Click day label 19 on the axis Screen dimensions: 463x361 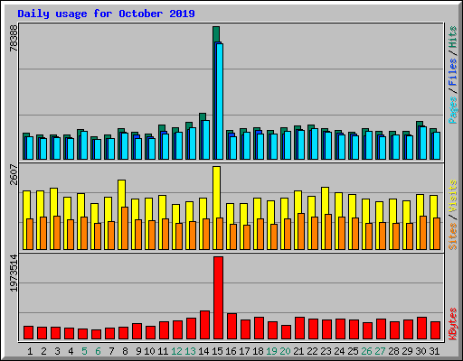coord(271,351)
